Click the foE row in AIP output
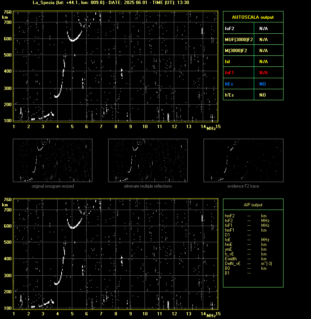311x319 pixels. (x=247, y=240)
